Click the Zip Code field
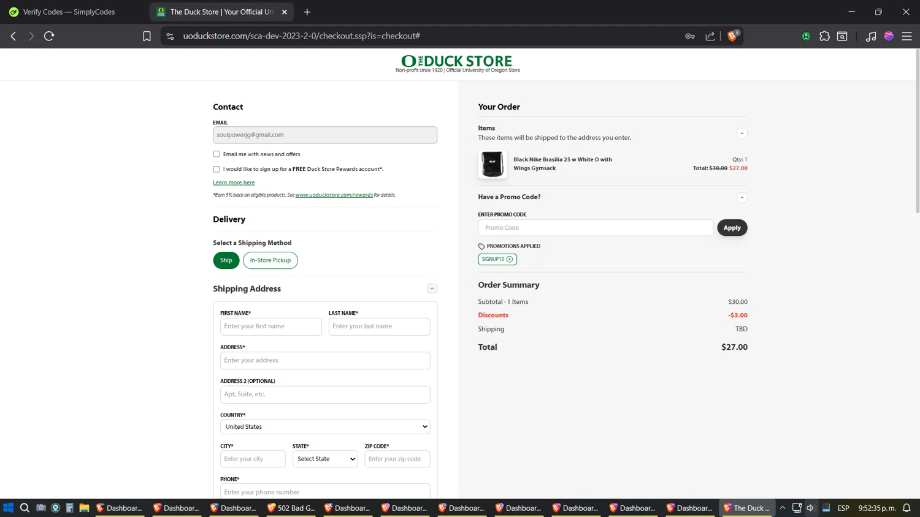The height and width of the screenshot is (517, 920). (397, 459)
